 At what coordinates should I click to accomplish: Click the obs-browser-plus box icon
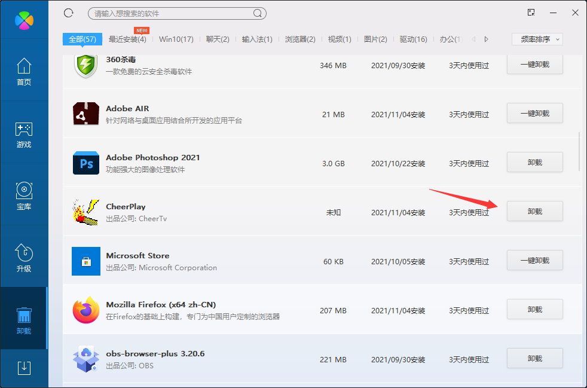85,359
